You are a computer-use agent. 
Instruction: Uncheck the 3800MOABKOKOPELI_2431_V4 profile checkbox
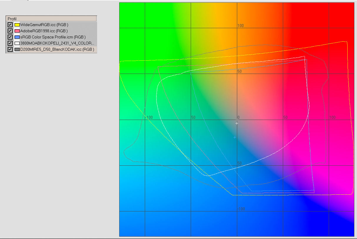pyautogui.click(x=10, y=43)
